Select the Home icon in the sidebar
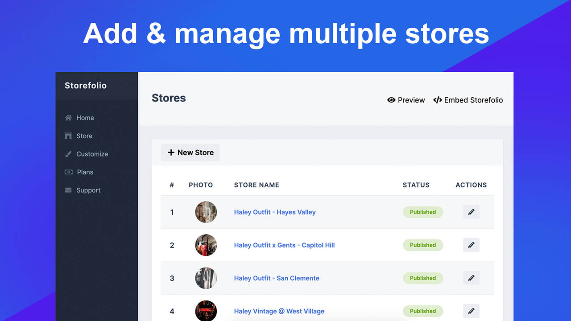The width and height of the screenshot is (571, 321). [x=68, y=118]
